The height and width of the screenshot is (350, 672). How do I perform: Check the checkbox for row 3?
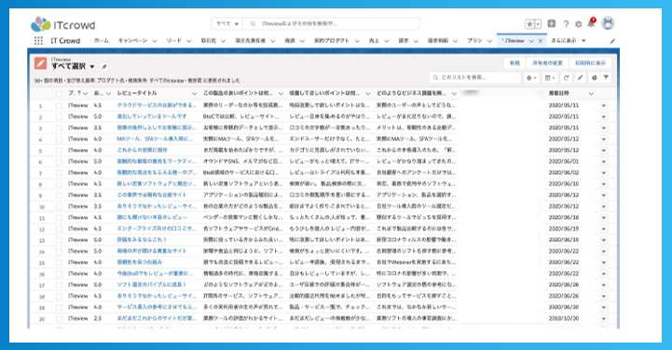(x=59, y=128)
